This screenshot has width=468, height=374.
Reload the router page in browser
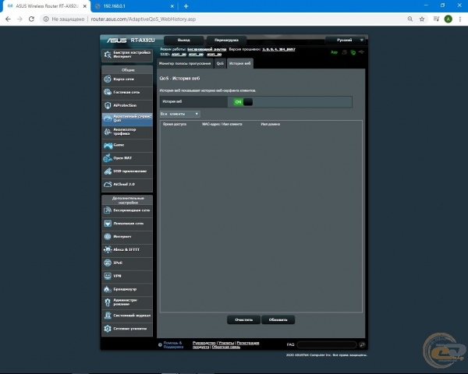pyautogui.click(x=31, y=19)
